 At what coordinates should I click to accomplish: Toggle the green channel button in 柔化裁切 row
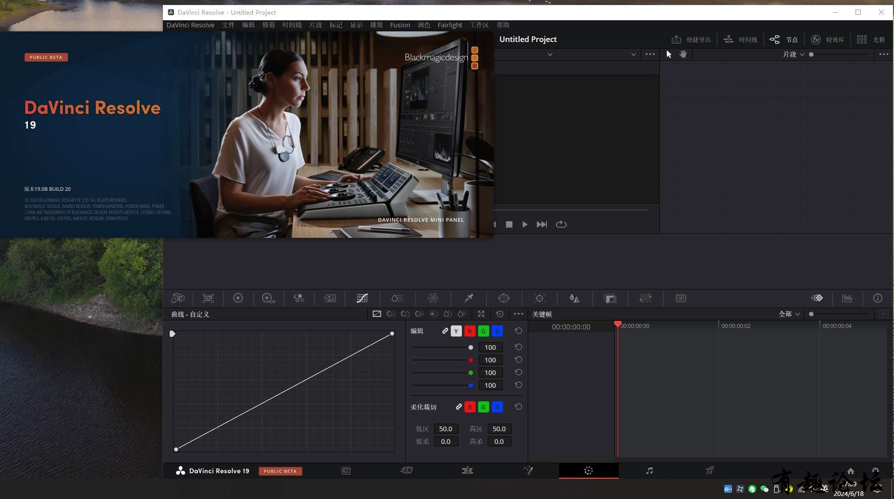point(484,407)
